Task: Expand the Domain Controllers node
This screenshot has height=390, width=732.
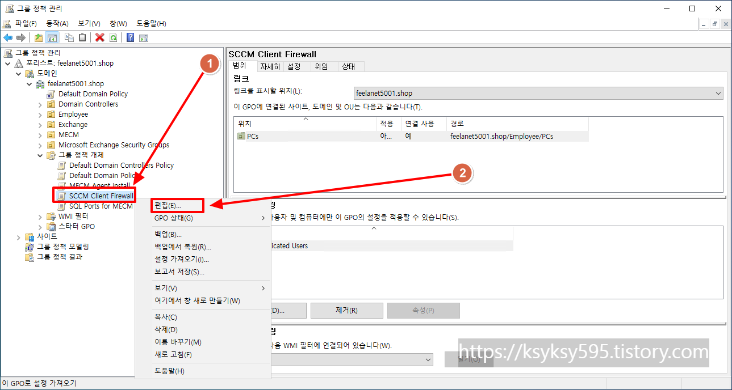Action: point(40,104)
